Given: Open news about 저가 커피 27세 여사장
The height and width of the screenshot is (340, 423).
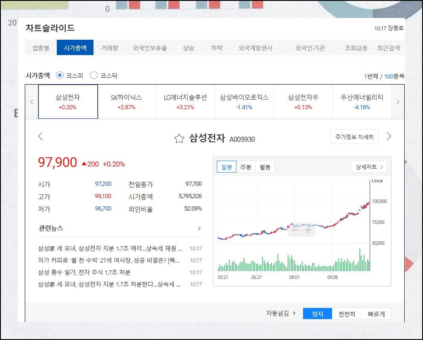Looking at the screenshot, I should [109, 260].
